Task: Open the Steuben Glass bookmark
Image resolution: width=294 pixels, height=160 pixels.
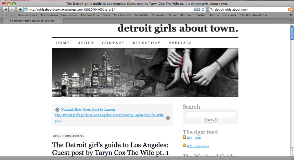Action: [x=27, y=15]
